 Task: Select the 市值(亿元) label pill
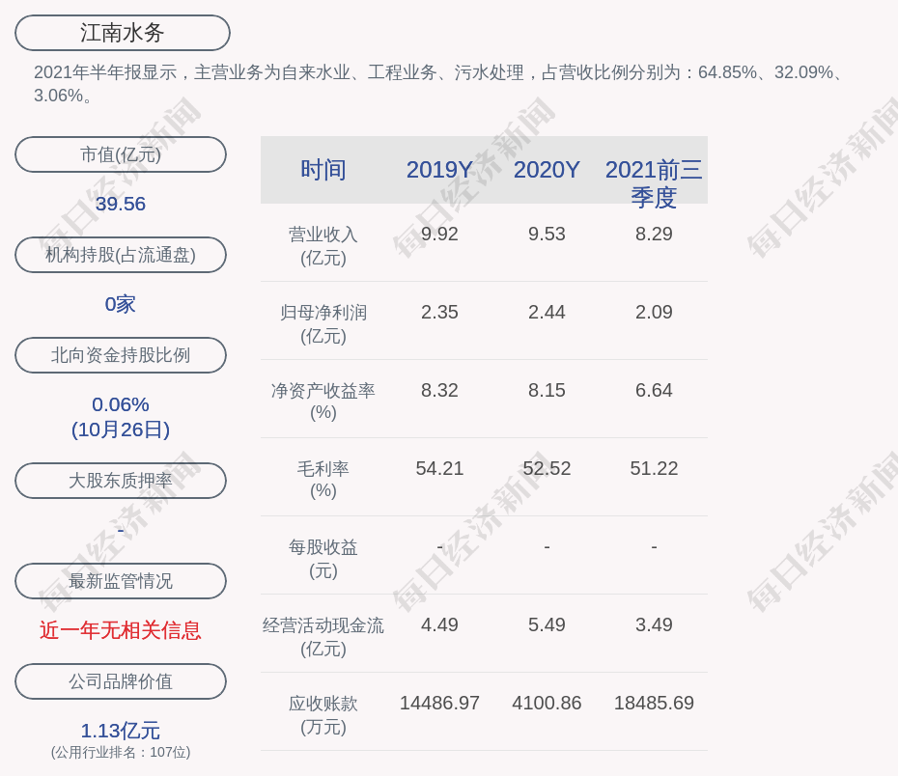[121, 154]
